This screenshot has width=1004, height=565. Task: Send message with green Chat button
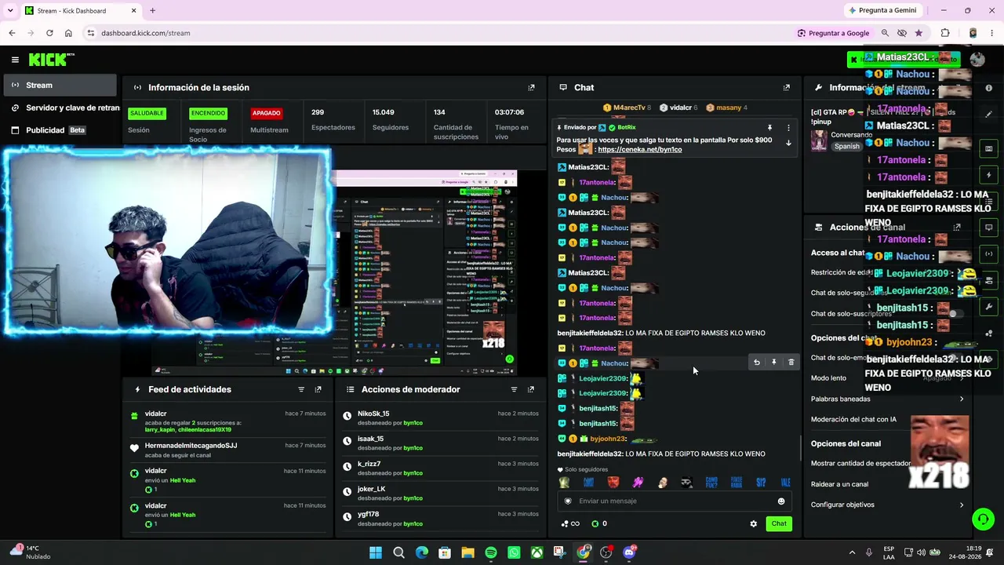(x=779, y=523)
